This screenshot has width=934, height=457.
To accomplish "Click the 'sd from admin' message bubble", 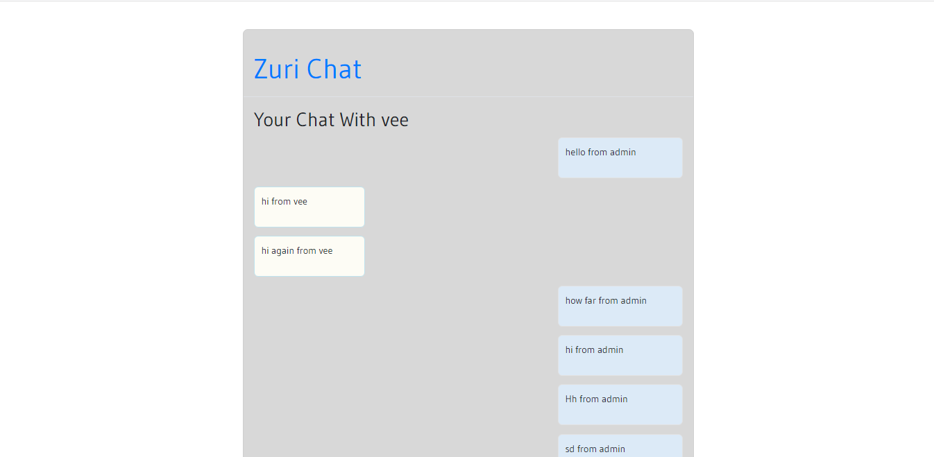I will (x=620, y=445).
